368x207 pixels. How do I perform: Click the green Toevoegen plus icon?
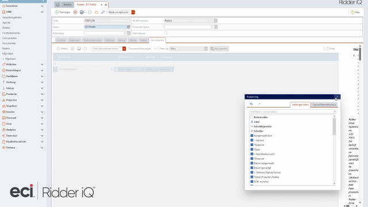tap(56, 12)
